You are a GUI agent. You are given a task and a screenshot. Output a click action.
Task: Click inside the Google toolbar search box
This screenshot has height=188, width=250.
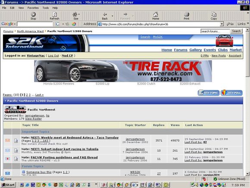35,24
